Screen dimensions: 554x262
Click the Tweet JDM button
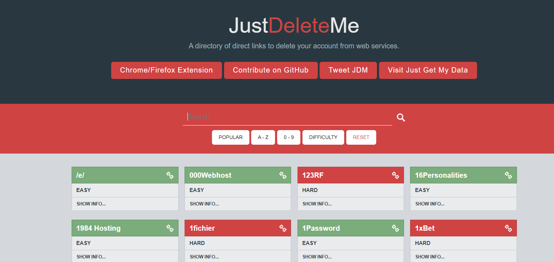348,70
